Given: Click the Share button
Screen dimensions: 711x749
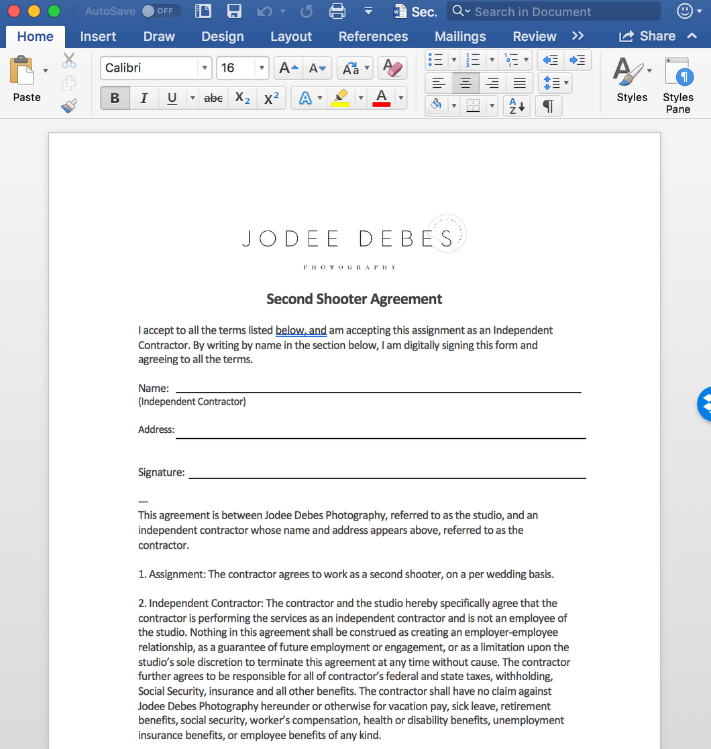Looking at the screenshot, I should [647, 36].
